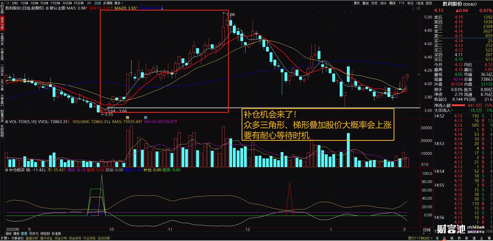Add stock via +自选 button

pyautogui.click(x=420, y=3)
